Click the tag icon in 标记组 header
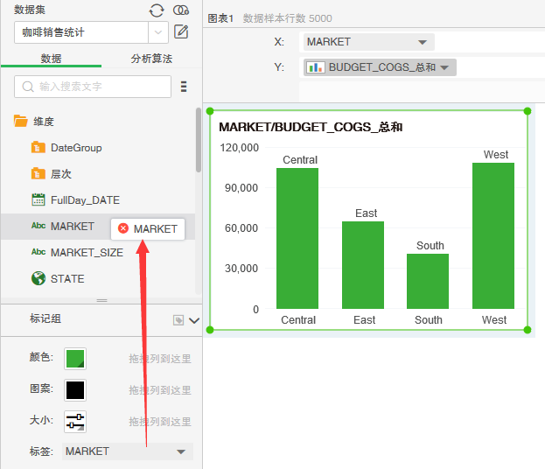 (178, 320)
